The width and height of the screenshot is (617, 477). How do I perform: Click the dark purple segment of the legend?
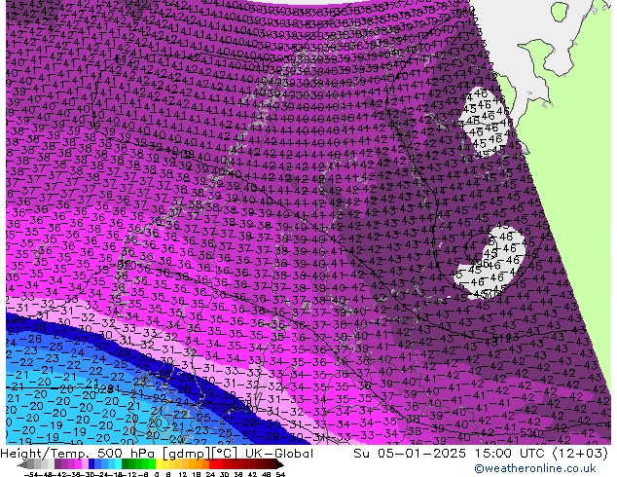(57, 465)
